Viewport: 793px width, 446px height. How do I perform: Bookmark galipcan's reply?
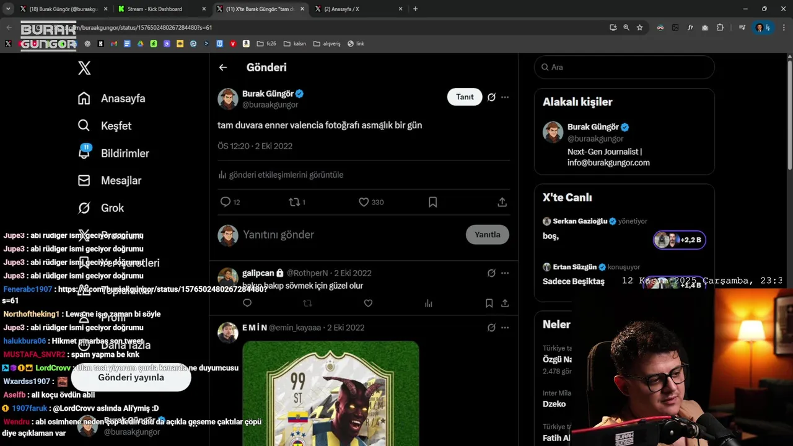coord(489,303)
